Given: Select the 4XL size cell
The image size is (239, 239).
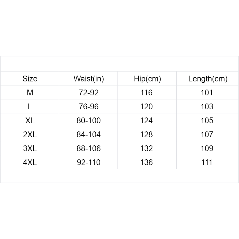Looking at the screenshot, I should coord(30,162).
